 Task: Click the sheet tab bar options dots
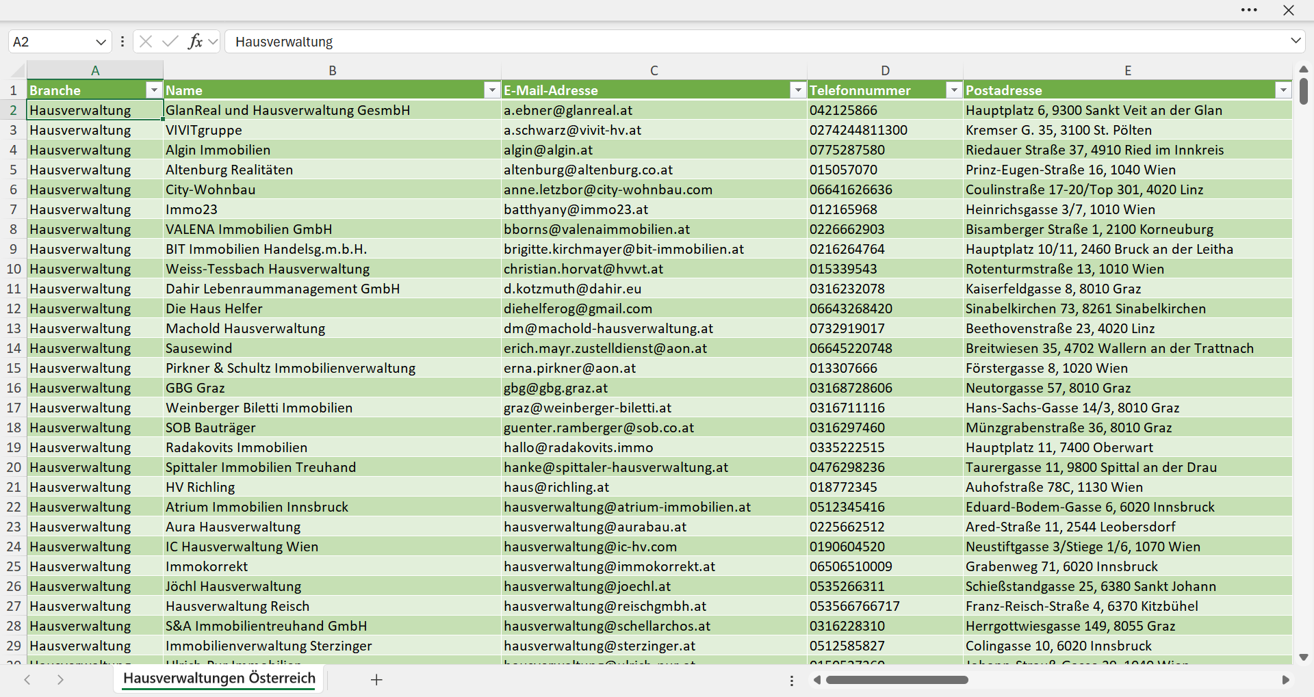pyautogui.click(x=792, y=681)
